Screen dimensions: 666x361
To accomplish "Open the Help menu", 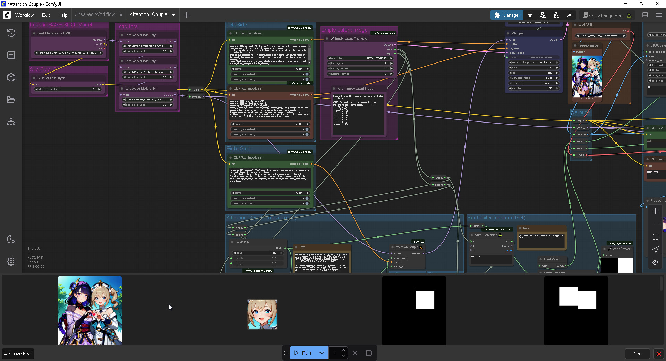I will point(63,15).
